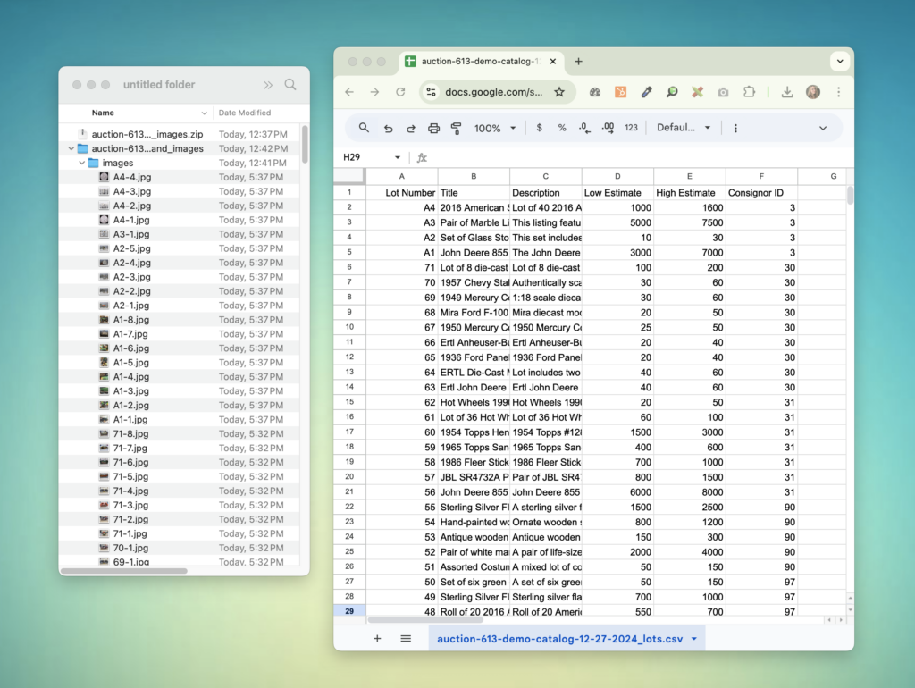Decrease decimal places

583,128
